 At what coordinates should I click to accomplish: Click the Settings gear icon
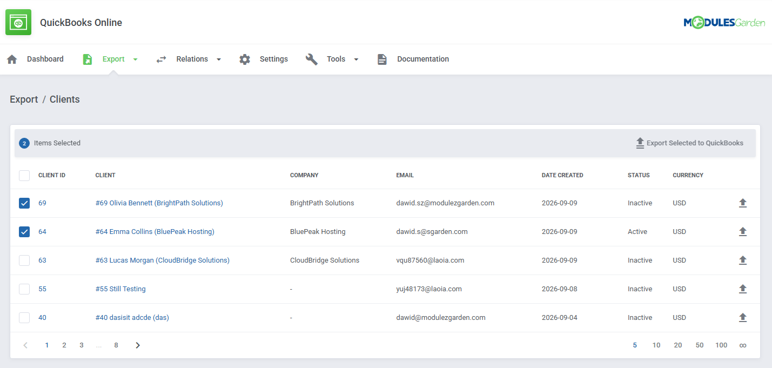(x=245, y=59)
